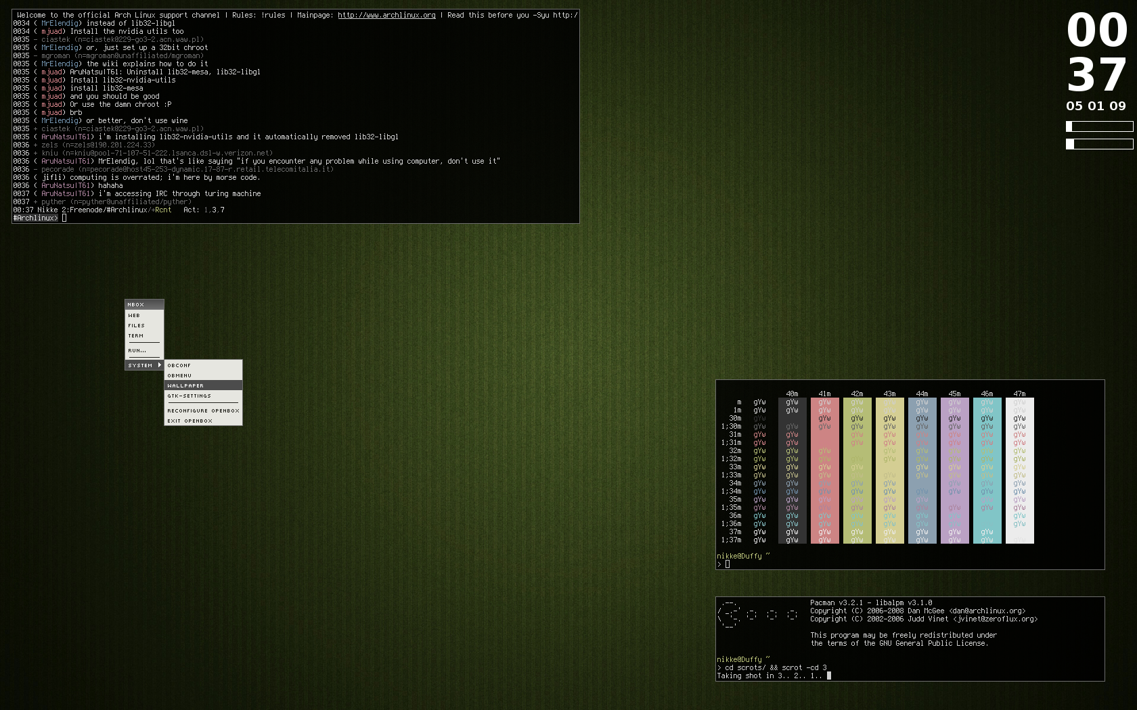Click the '1;37m' row label in color table
Viewport: 1137px width, 710px height.
coord(731,540)
